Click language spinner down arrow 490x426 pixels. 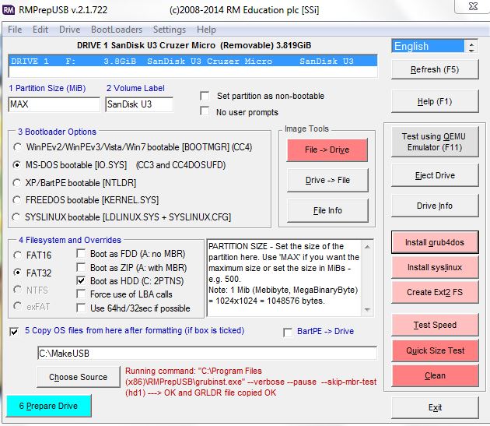point(471,50)
